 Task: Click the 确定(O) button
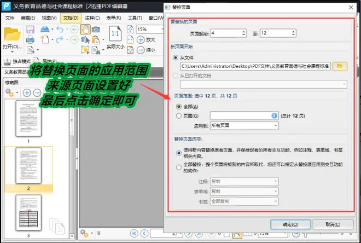[290, 224]
